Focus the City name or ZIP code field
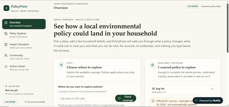The width and height of the screenshot is (229, 107). click(86, 98)
